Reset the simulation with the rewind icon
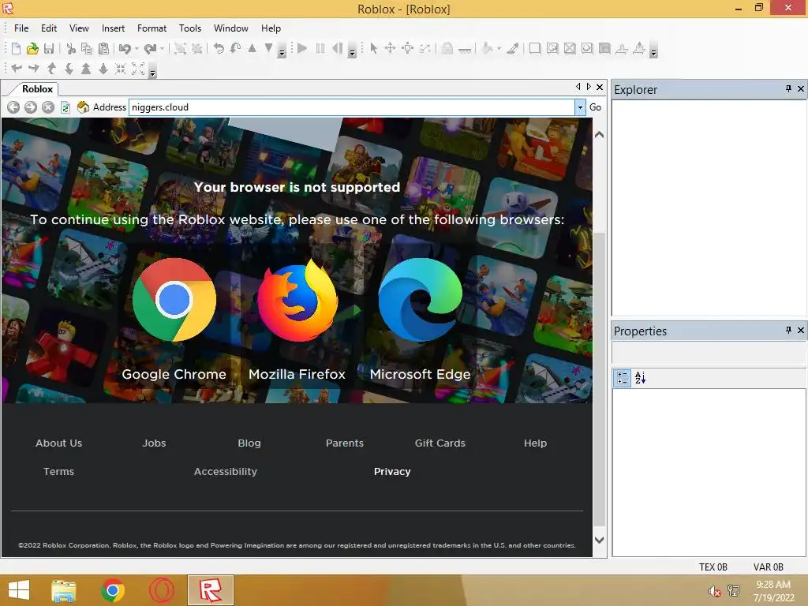808x606 pixels. (337, 48)
